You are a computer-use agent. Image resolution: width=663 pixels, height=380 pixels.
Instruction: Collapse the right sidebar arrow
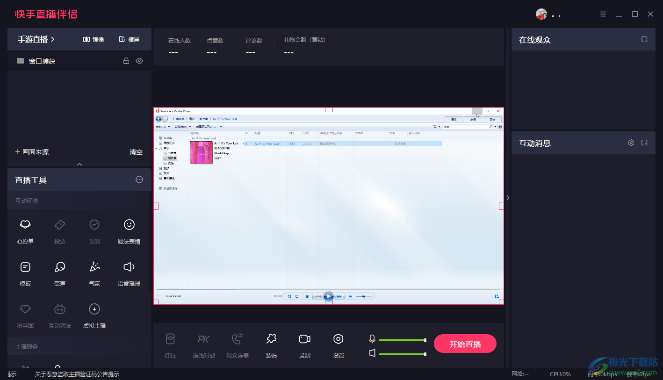(x=508, y=197)
